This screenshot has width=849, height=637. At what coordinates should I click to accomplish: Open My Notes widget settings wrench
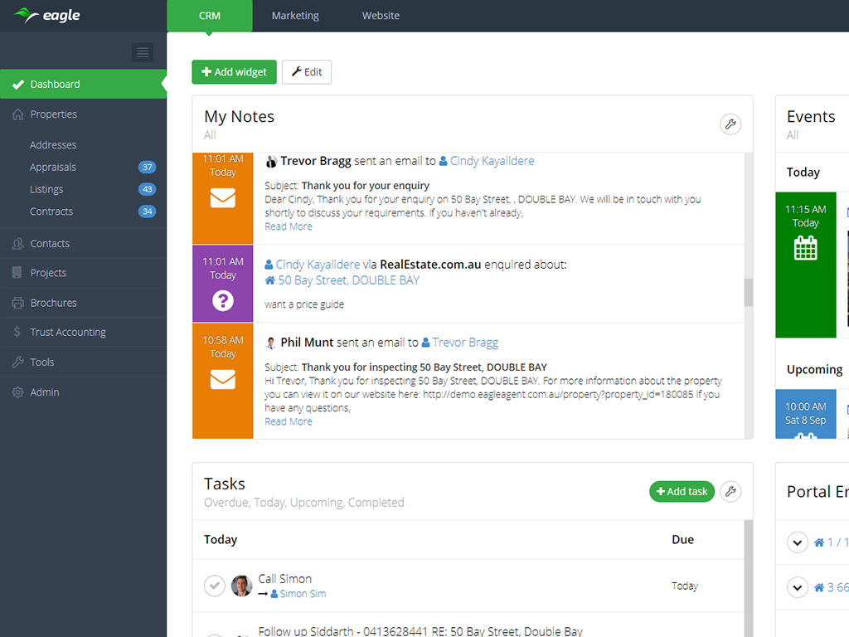[730, 124]
